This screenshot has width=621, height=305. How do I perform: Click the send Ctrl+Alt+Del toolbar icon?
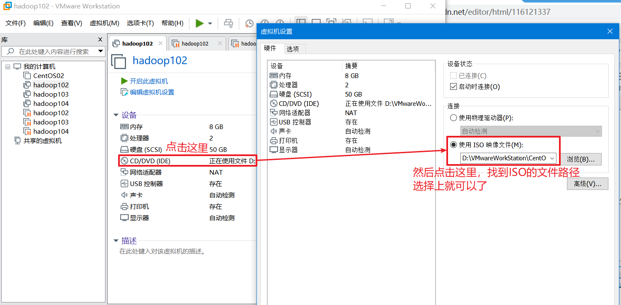point(228,23)
